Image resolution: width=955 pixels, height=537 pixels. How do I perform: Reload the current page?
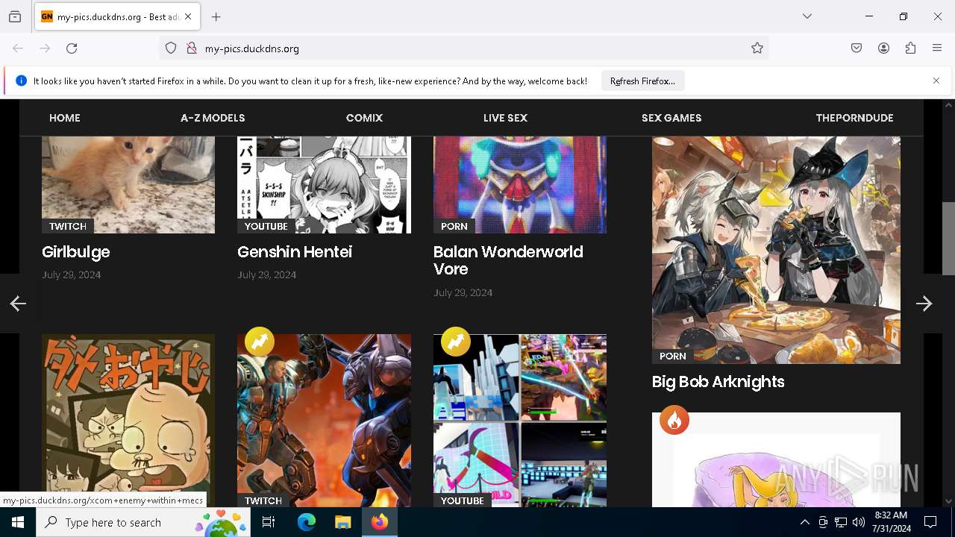(72, 48)
